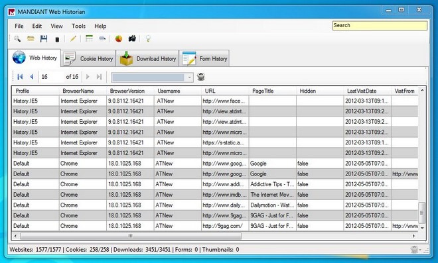Click the page number field showing 16

pyautogui.click(x=51, y=77)
